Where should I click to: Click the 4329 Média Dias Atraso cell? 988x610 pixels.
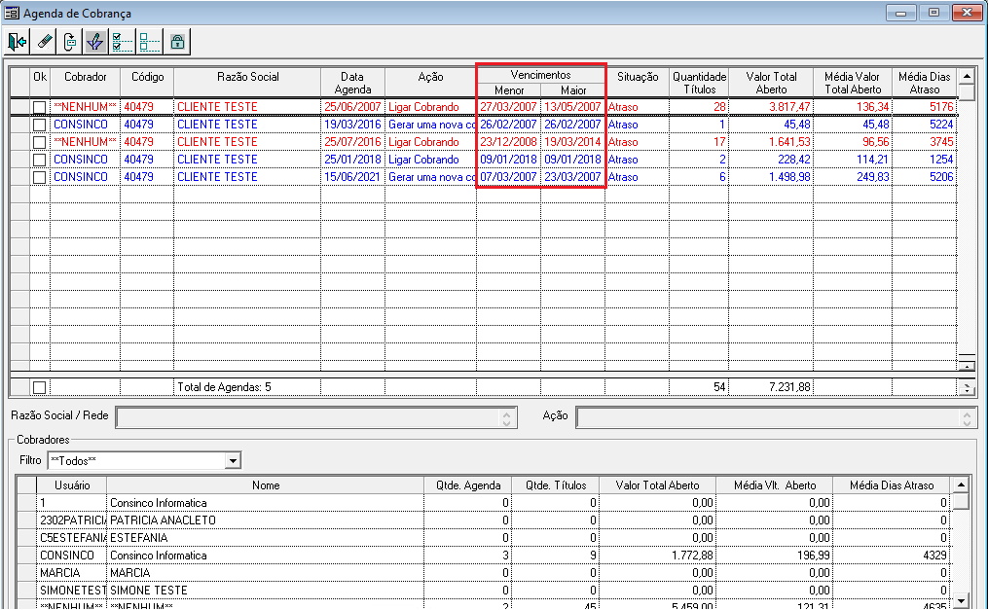pos(891,556)
